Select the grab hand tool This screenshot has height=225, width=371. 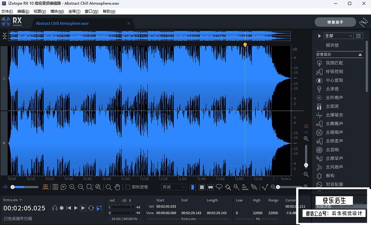(x=117, y=187)
